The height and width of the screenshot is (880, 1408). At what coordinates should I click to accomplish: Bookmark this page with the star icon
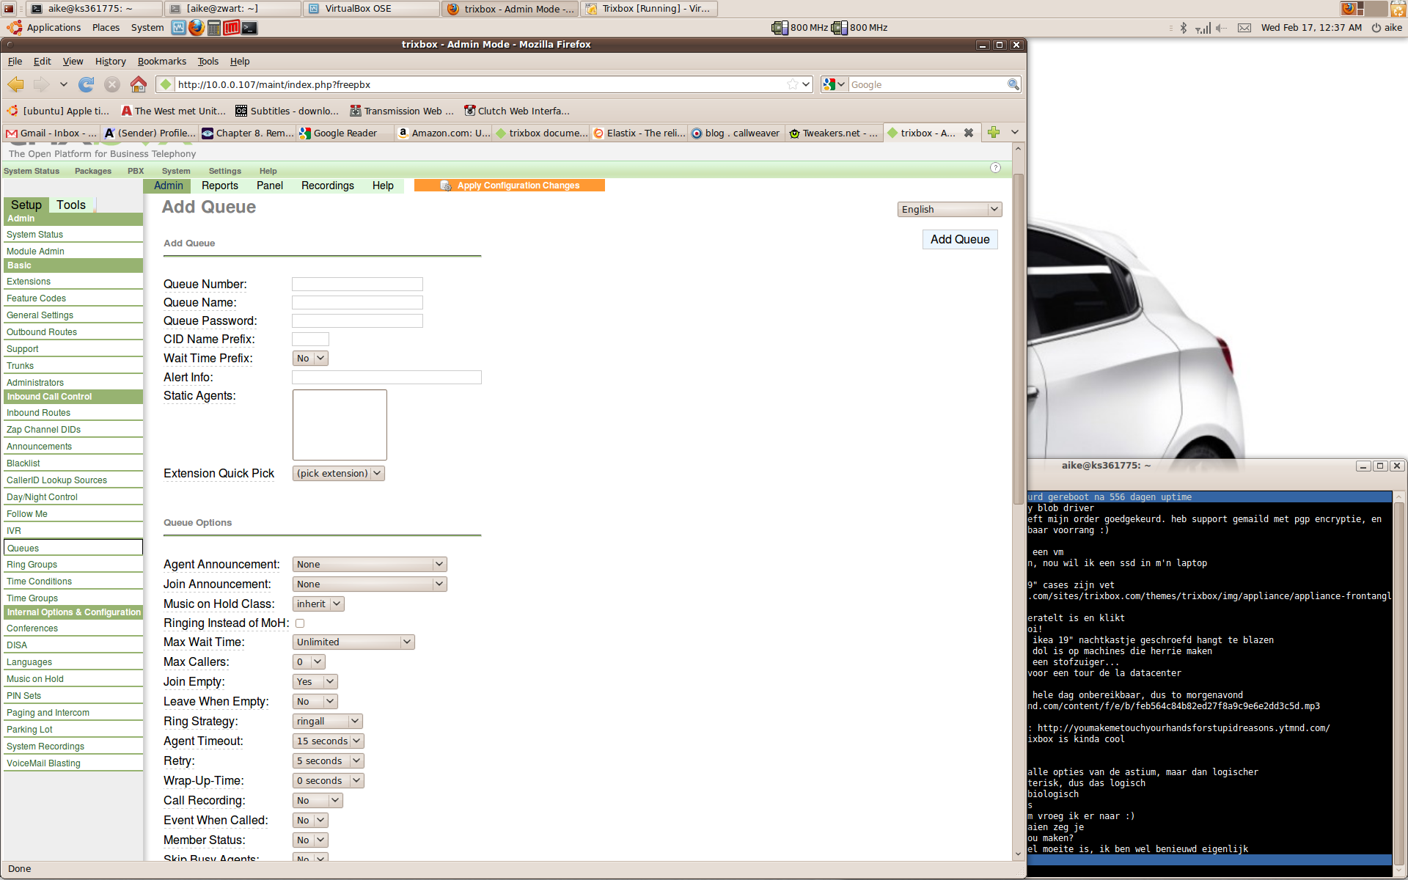(x=793, y=84)
